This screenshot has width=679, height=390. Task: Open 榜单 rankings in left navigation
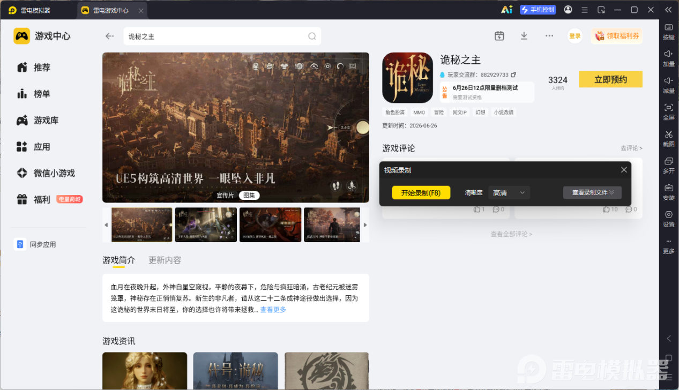pyautogui.click(x=33, y=94)
